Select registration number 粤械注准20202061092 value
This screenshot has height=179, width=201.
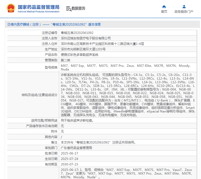pos(77,33)
